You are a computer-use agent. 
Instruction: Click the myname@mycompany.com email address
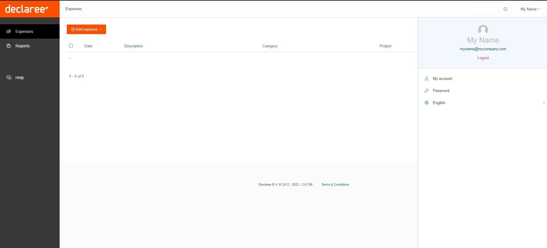pos(483,49)
